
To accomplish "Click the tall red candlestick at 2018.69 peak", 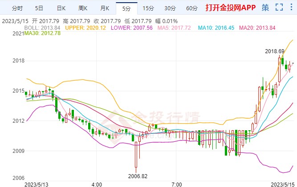I will tap(279, 70).
